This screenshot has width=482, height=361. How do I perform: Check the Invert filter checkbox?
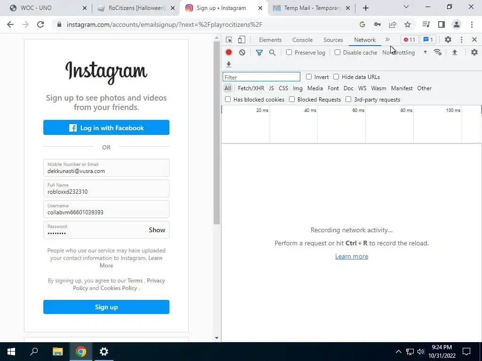pyautogui.click(x=309, y=77)
